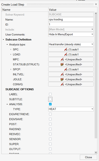The height and width of the screenshot is (161, 99).
Task: Select the 'EIGVRETRIEVE:' label
Action: (x=19, y=114)
